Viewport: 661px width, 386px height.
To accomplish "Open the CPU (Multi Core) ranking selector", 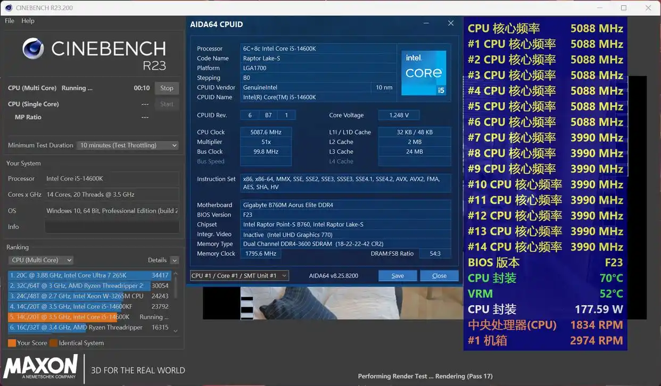I will click(x=40, y=260).
